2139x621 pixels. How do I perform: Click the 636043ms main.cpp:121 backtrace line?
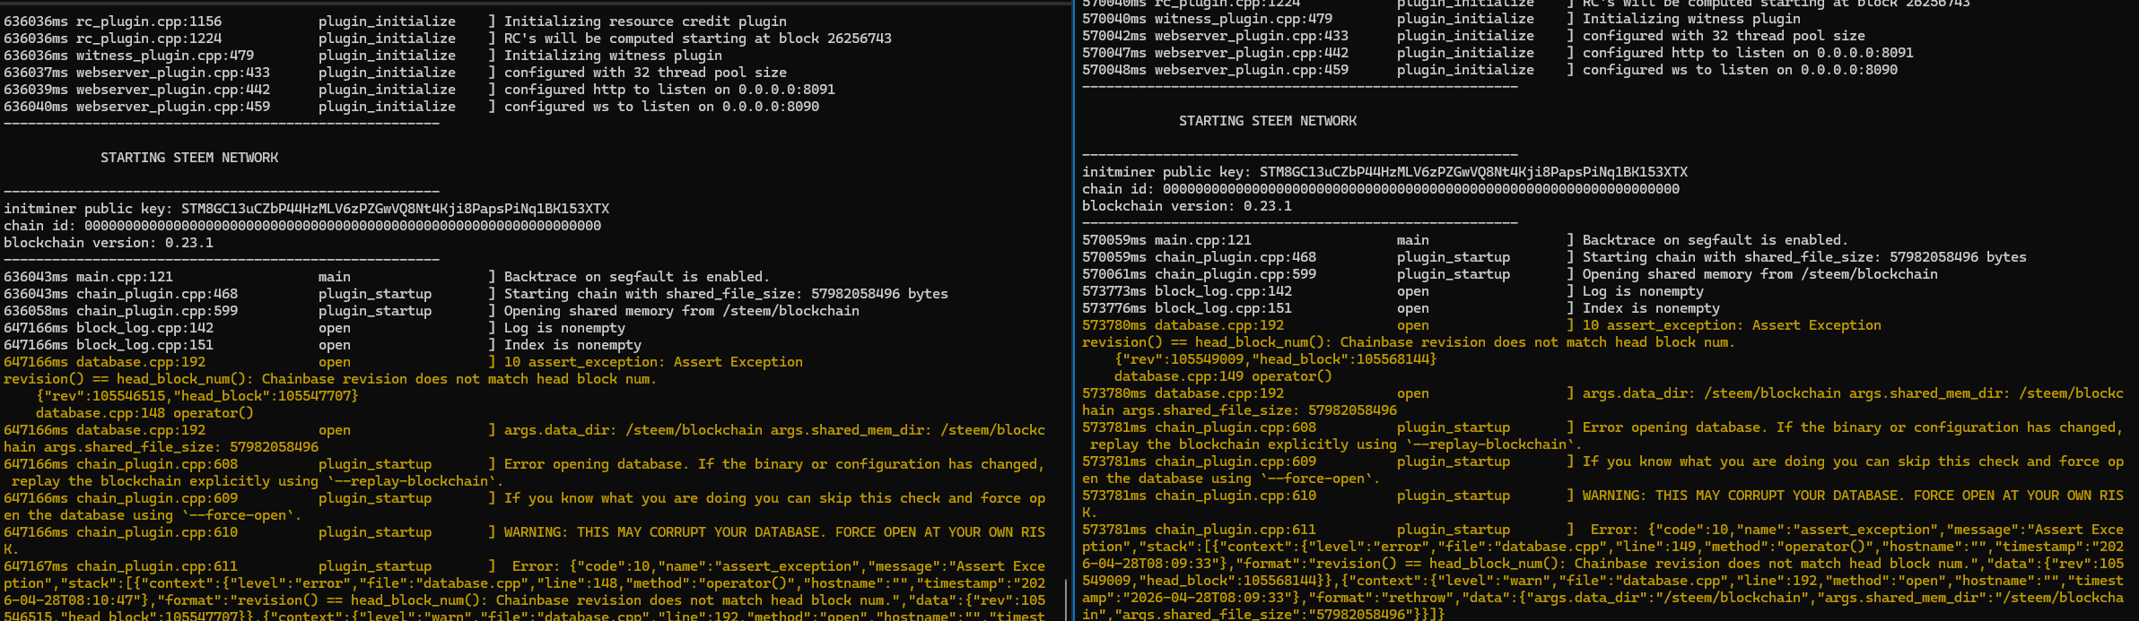pos(387,277)
